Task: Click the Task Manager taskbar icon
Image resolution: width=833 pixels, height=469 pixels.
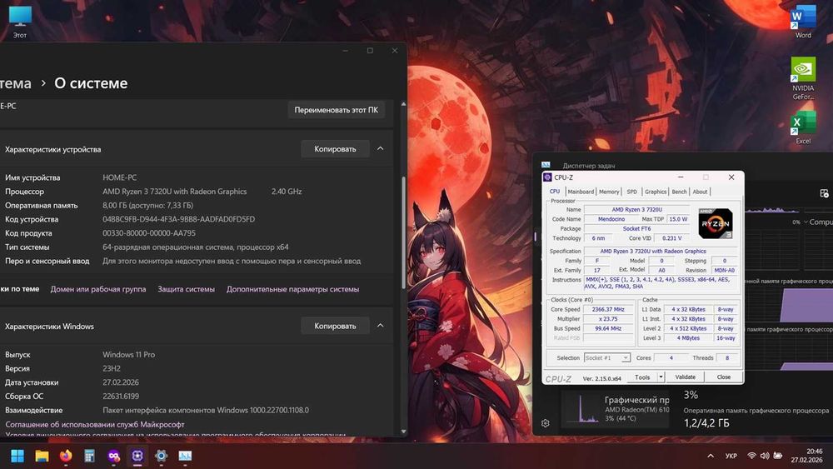Action: [185, 456]
